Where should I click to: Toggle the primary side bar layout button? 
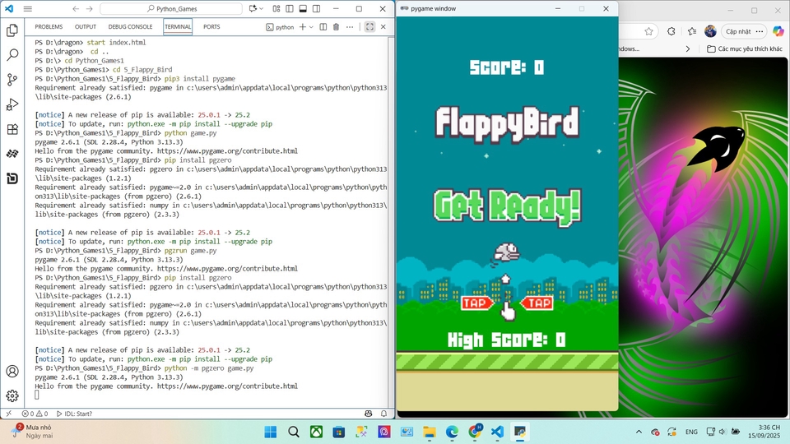[x=289, y=9]
